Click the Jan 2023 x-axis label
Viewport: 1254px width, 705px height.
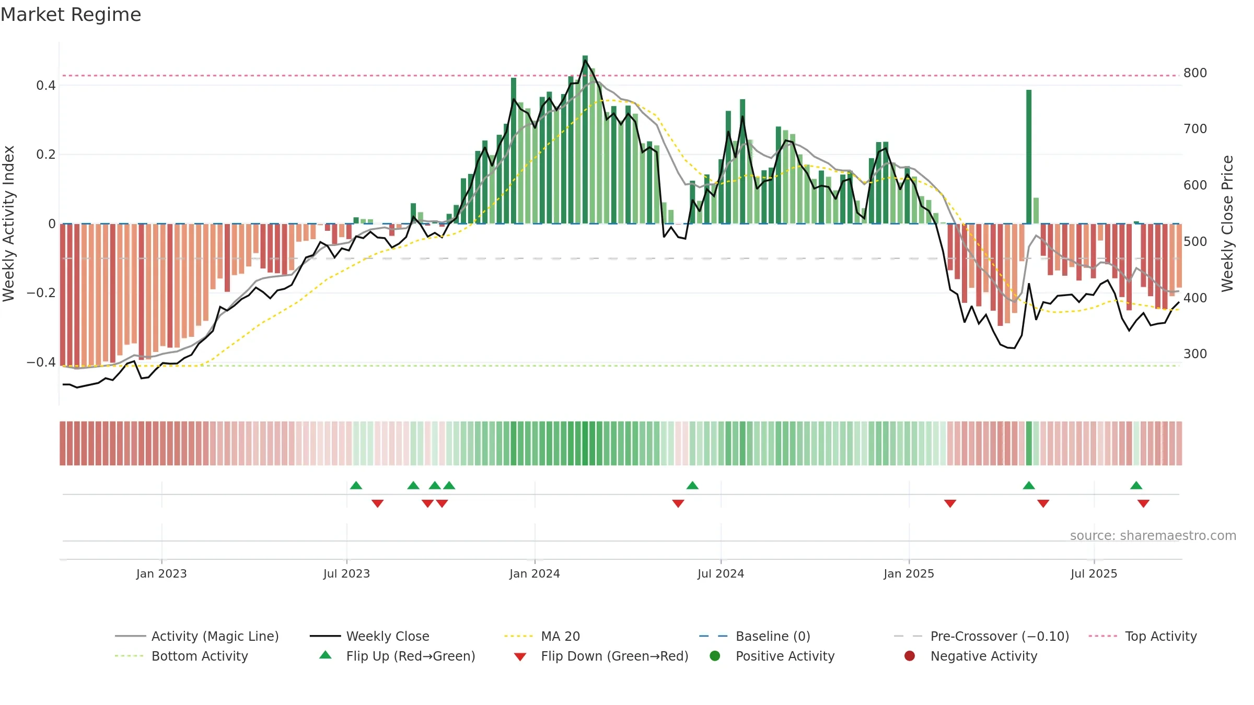(161, 573)
